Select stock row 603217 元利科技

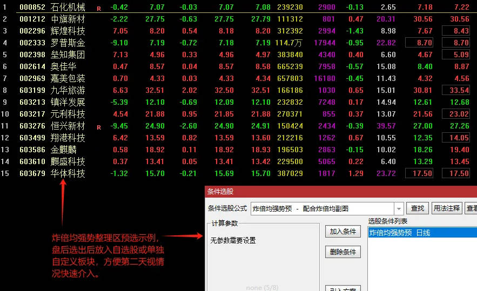[239, 114]
